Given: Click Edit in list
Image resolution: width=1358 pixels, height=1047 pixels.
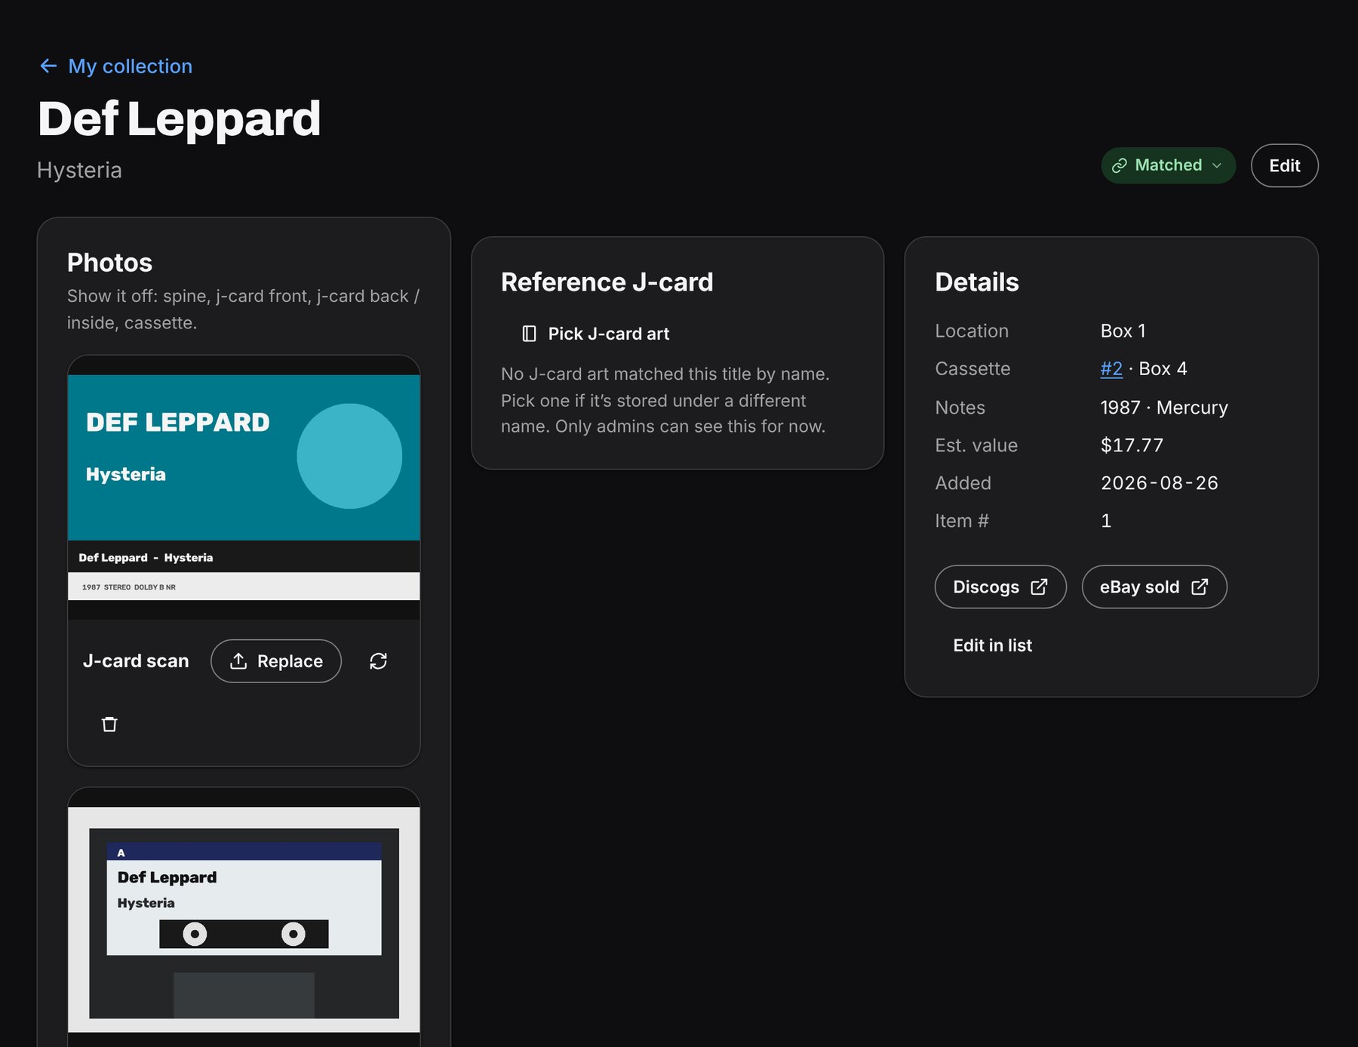Looking at the screenshot, I should 992,645.
